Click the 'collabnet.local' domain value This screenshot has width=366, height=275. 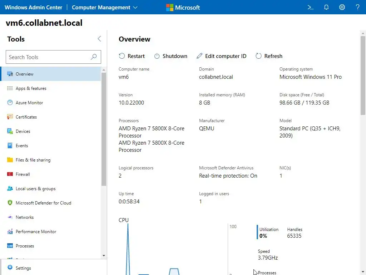216,77
